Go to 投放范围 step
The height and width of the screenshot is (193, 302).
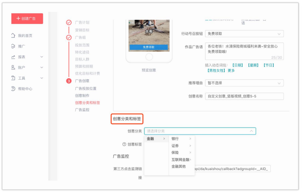click(82, 45)
